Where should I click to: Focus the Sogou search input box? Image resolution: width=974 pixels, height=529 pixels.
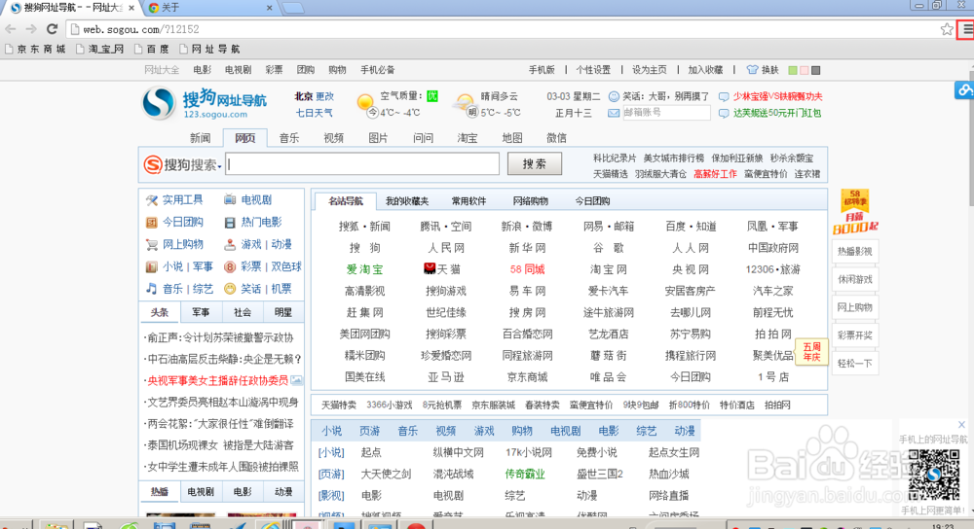362,163
